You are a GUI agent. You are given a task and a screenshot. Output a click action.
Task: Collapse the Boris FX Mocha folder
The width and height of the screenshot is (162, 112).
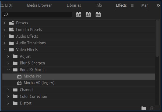[x=8, y=70]
